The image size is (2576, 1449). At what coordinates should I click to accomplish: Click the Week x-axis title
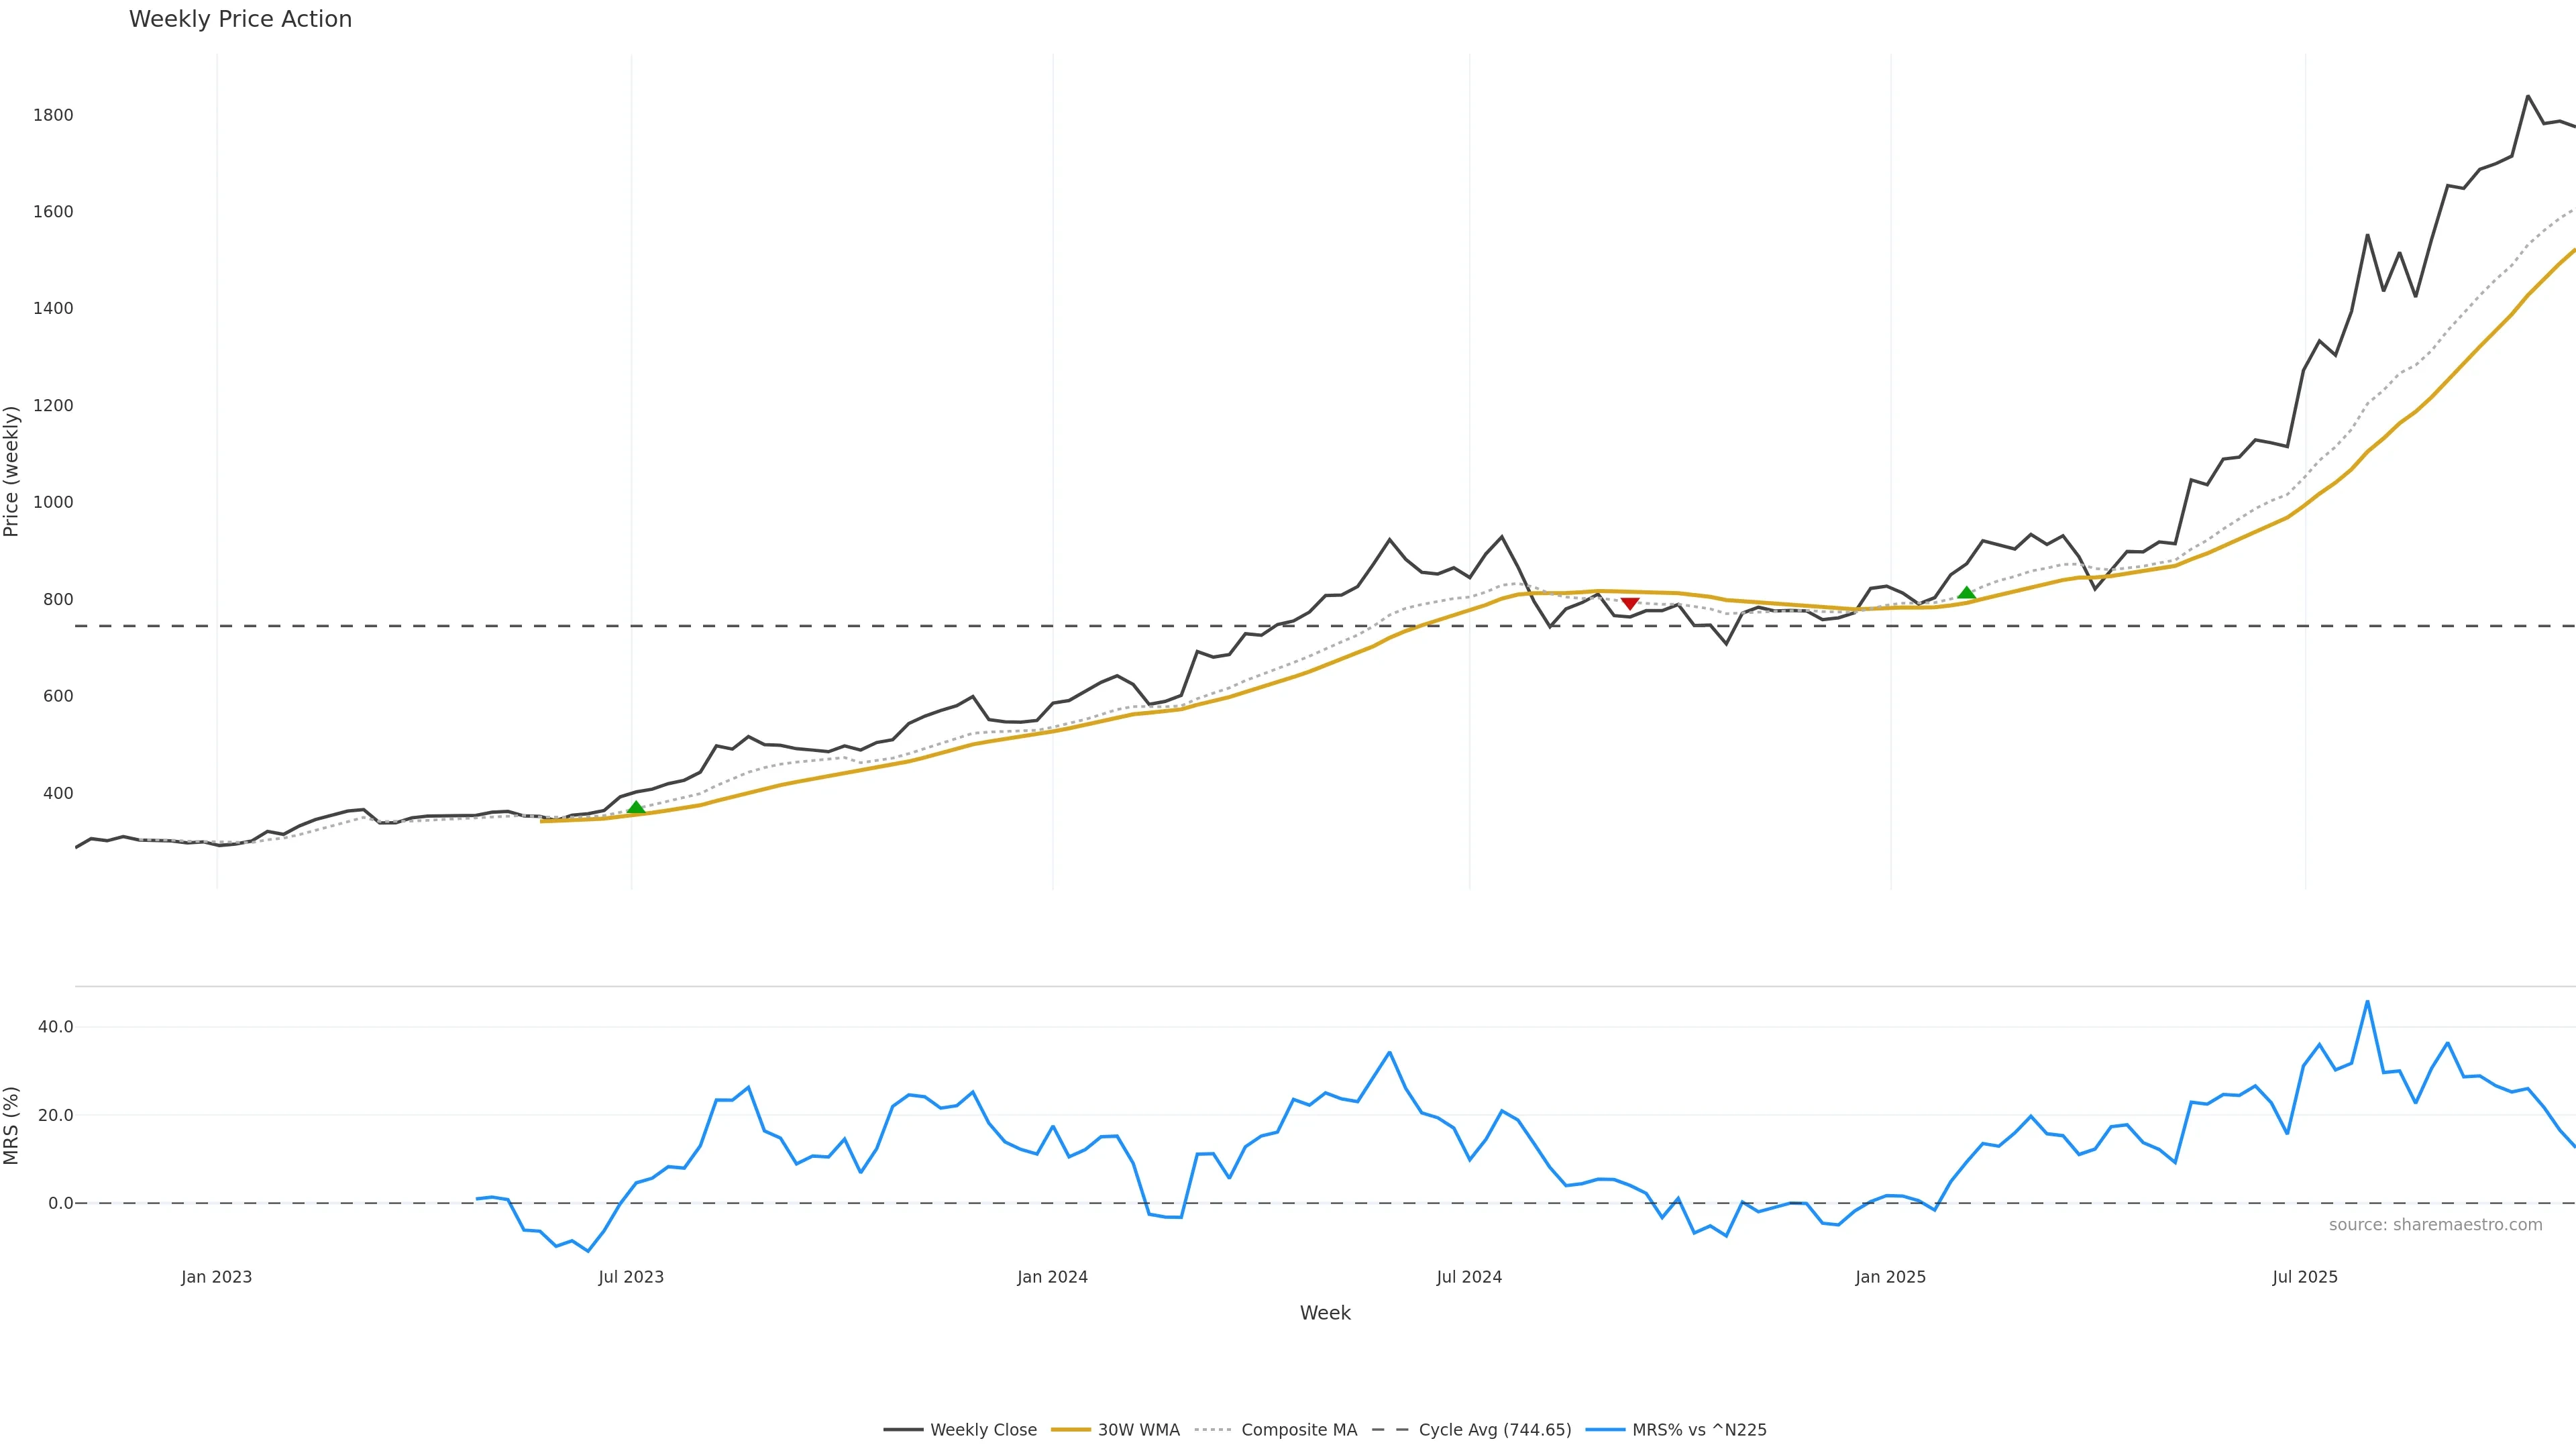coord(1325,1313)
